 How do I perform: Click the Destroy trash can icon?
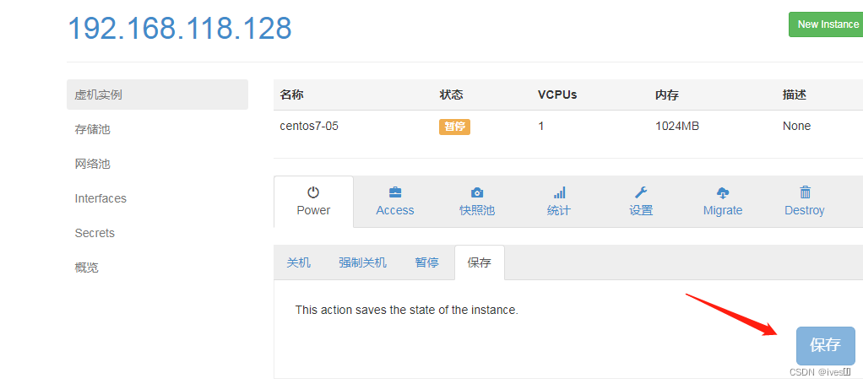[805, 192]
